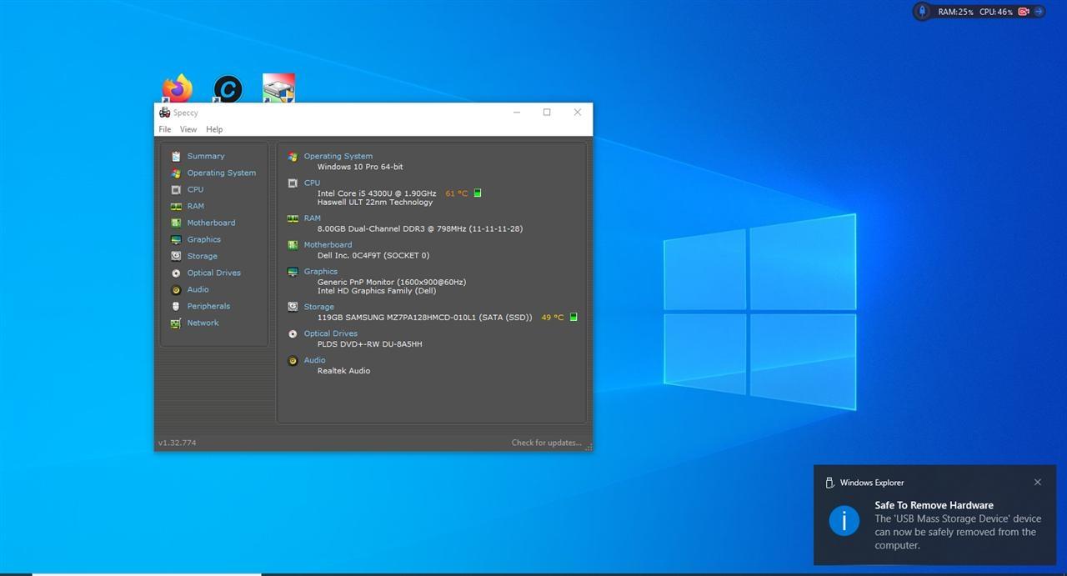The width and height of the screenshot is (1067, 576).
Task: Click the Intel HD Graphics Family text
Action: 376,291
